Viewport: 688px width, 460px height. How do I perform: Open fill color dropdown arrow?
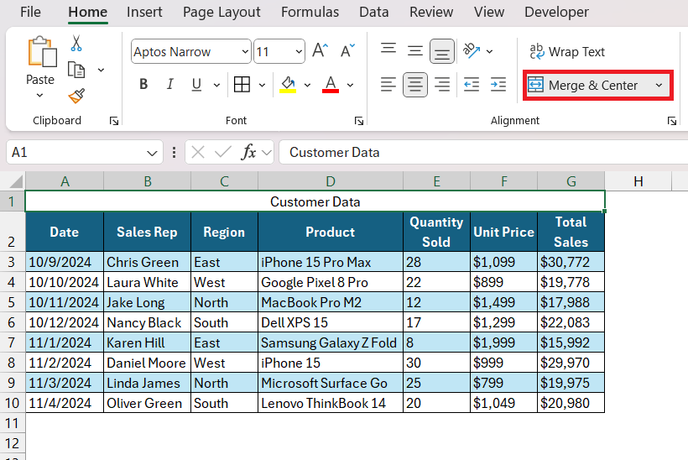(x=307, y=85)
